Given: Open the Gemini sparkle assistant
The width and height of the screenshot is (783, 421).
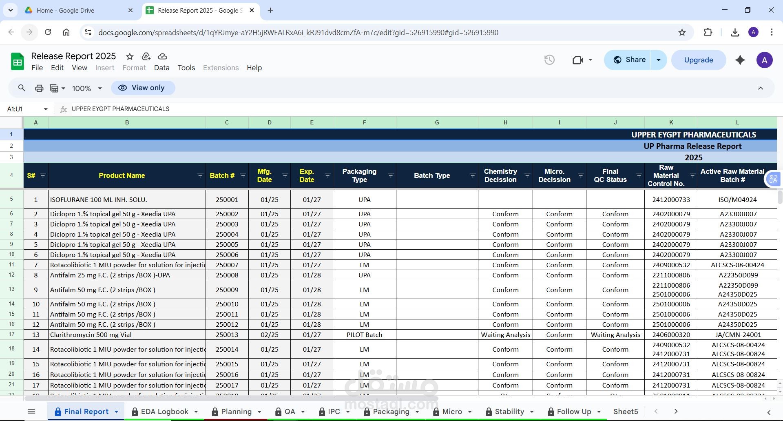Looking at the screenshot, I should (x=740, y=60).
